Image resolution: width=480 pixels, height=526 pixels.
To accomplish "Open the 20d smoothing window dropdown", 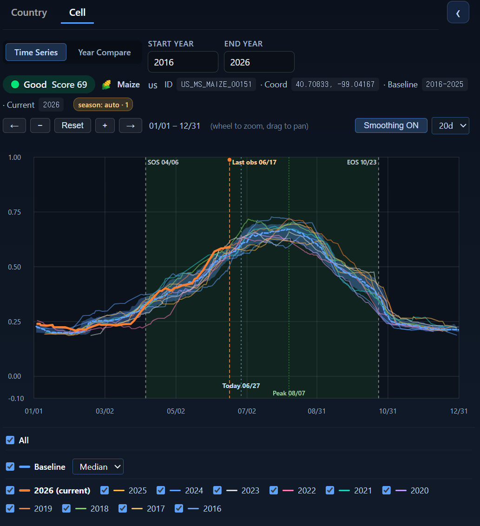I will click(450, 126).
